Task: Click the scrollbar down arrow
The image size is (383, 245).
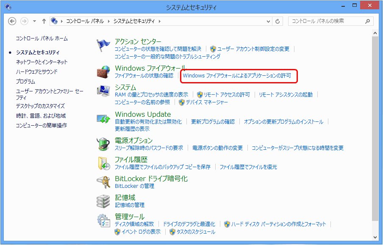Action: click(375, 237)
